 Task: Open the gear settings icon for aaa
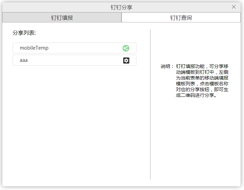(126, 60)
